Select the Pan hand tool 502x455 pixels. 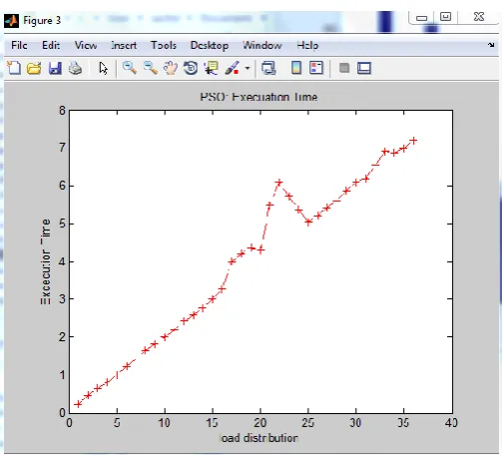click(171, 68)
